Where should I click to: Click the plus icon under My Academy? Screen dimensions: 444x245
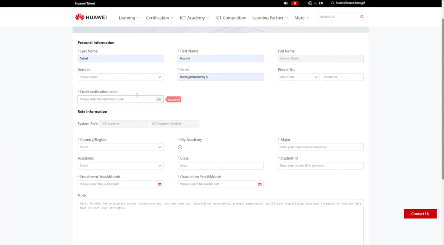(x=180, y=147)
